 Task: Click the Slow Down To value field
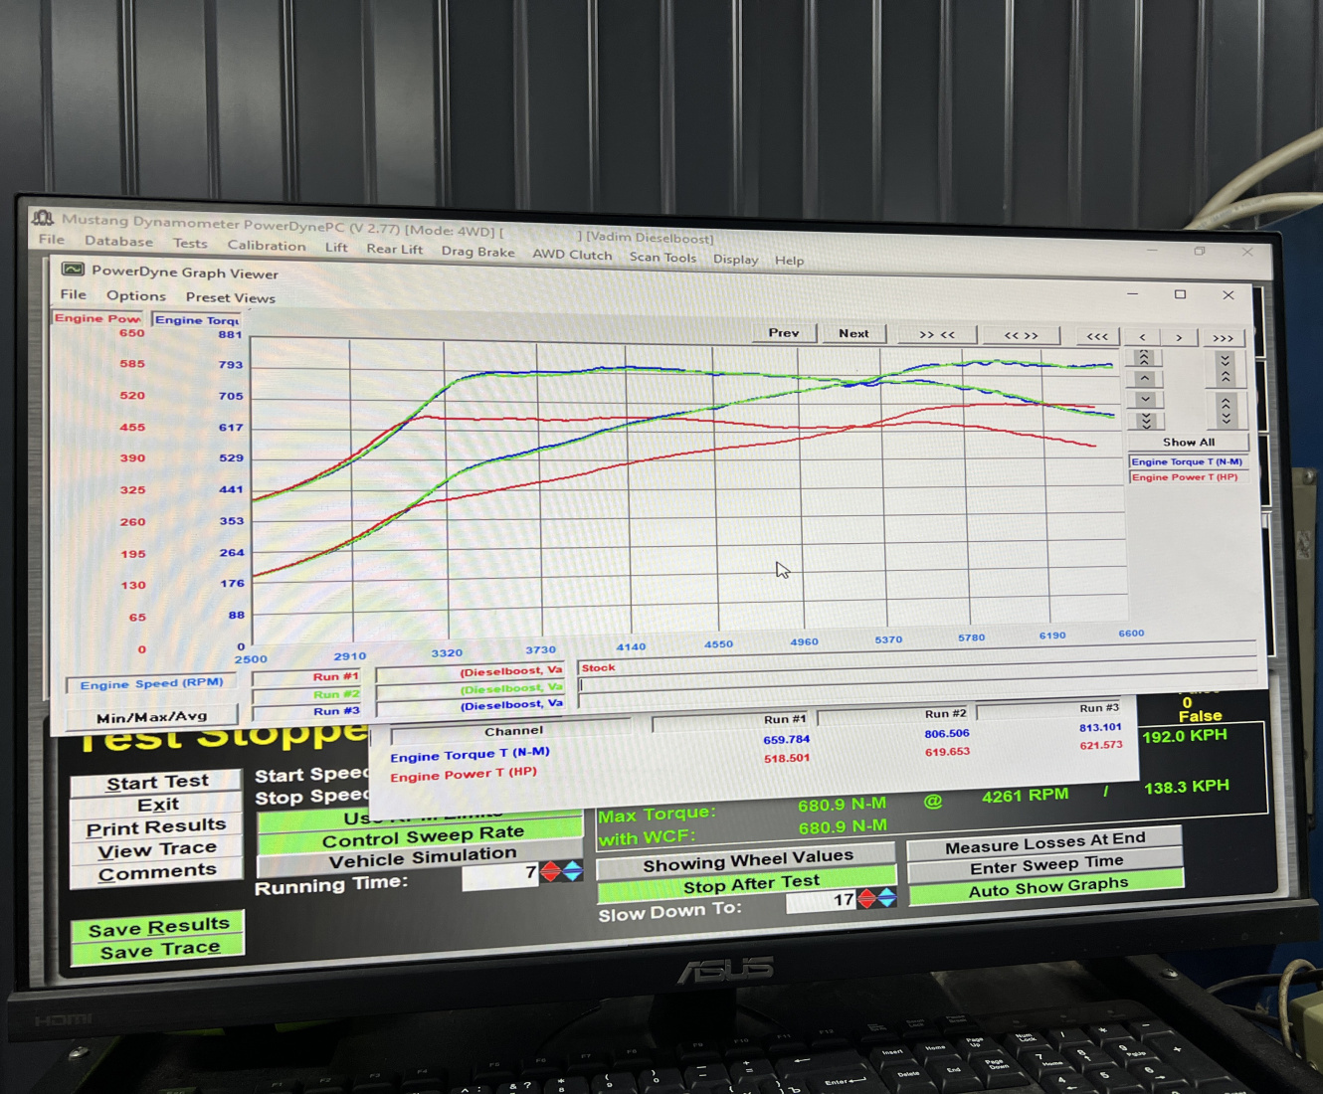tap(822, 900)
